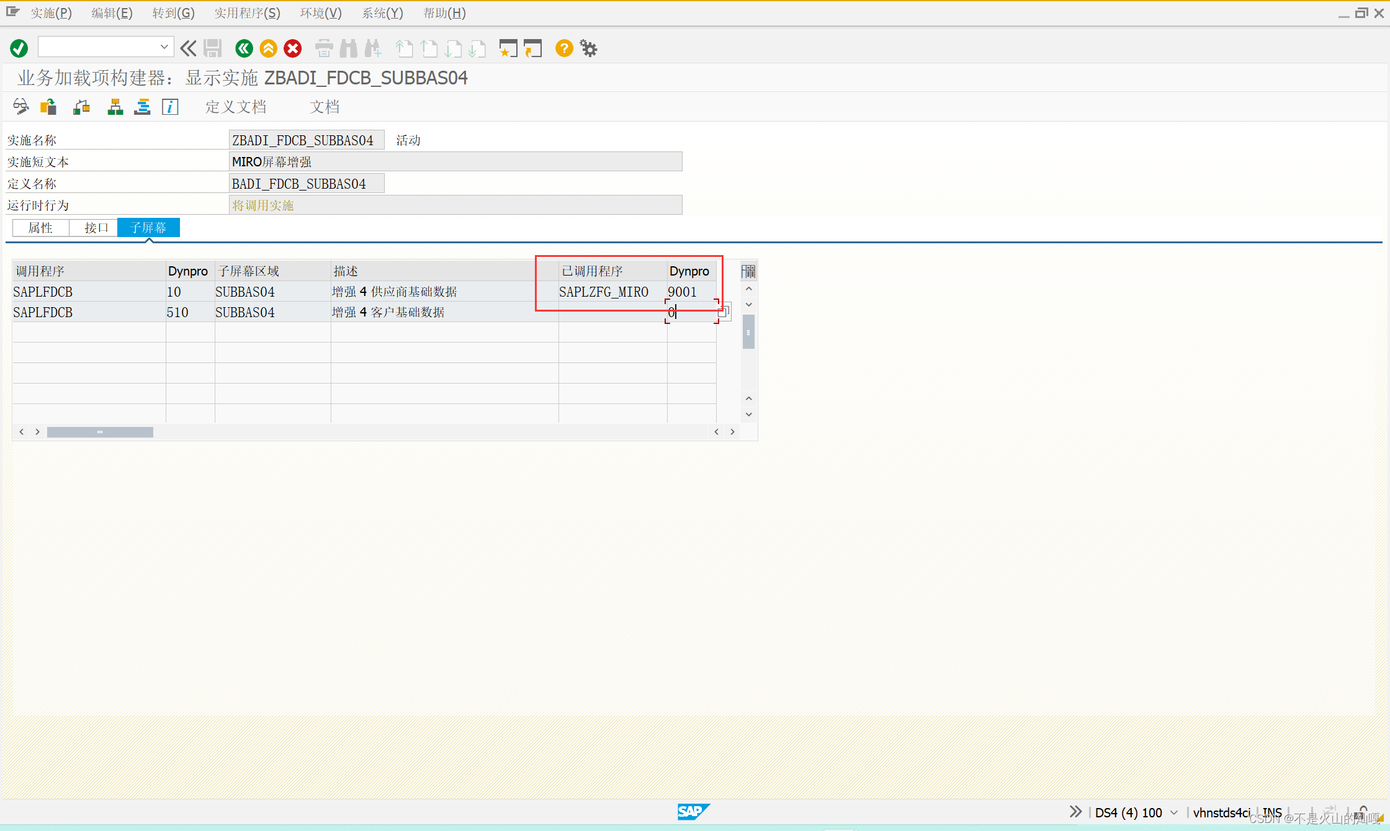Click the Save diskette icon
The width and height of the screenshot is (1390, 831).
(213, 48)
